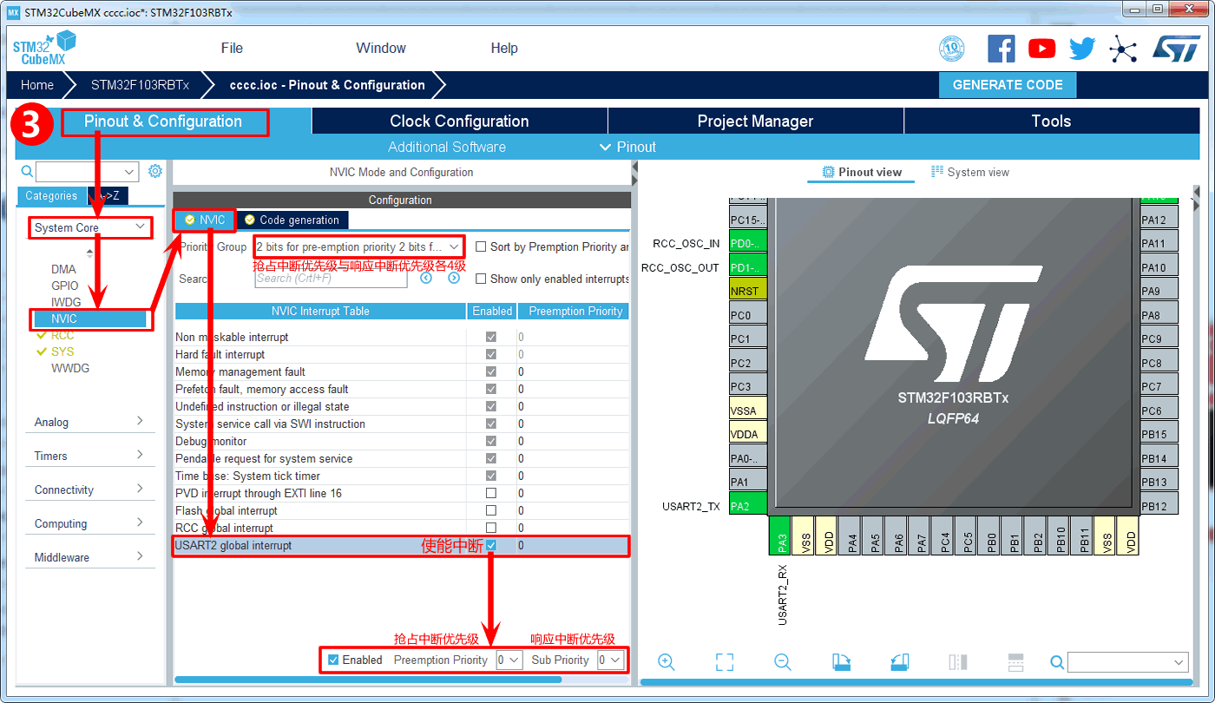
Task: Click the settings gear beside category search
Action: (155, 171)
